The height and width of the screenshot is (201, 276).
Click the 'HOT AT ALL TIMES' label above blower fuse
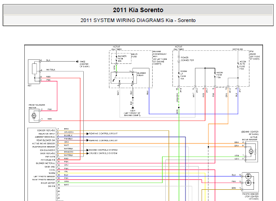(x=117, y=48)
